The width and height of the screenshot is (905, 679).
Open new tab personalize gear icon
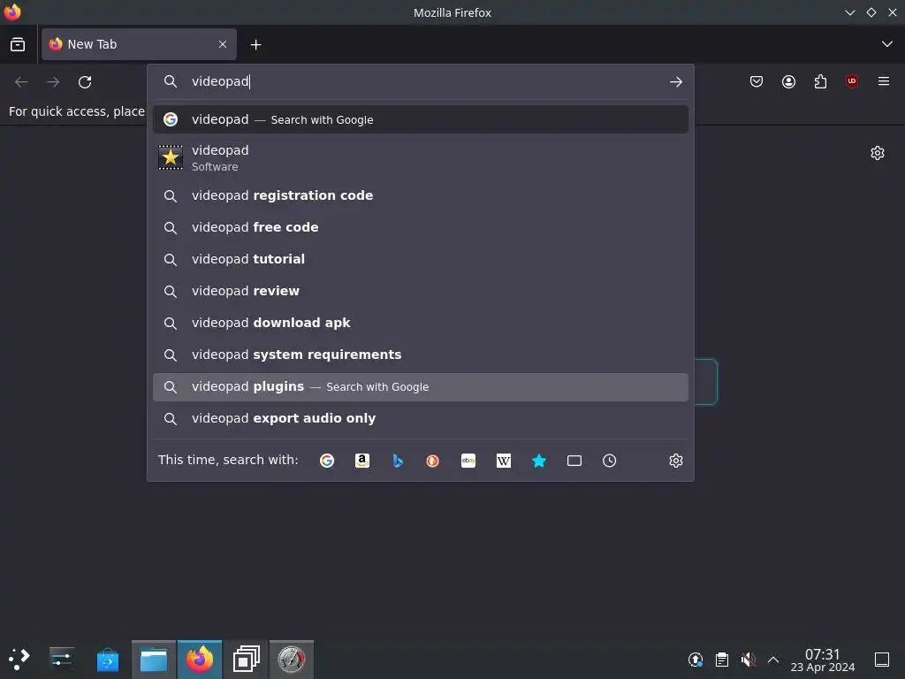click(878, 153)
